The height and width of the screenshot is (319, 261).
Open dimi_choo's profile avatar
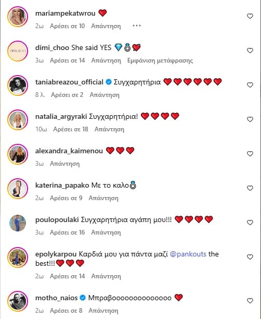tap(18, 51)
